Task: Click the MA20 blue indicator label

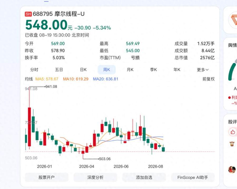Action: pos(106,79)
